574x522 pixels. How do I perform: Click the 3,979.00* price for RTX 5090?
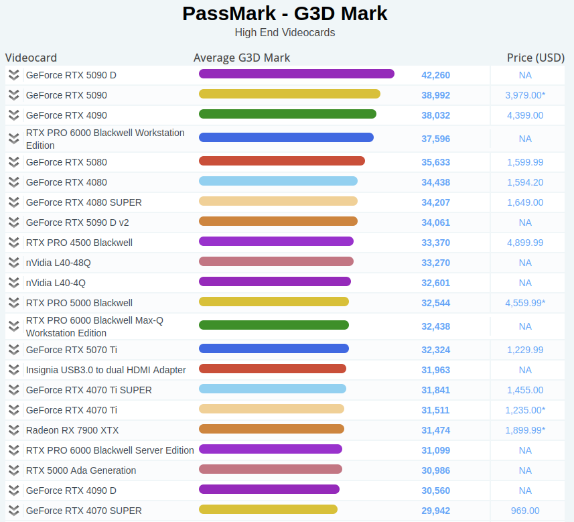tap(525, 95)
